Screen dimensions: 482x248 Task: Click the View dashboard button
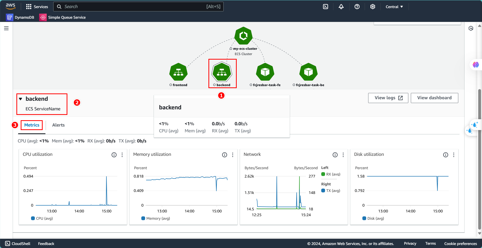click(434, 98)
